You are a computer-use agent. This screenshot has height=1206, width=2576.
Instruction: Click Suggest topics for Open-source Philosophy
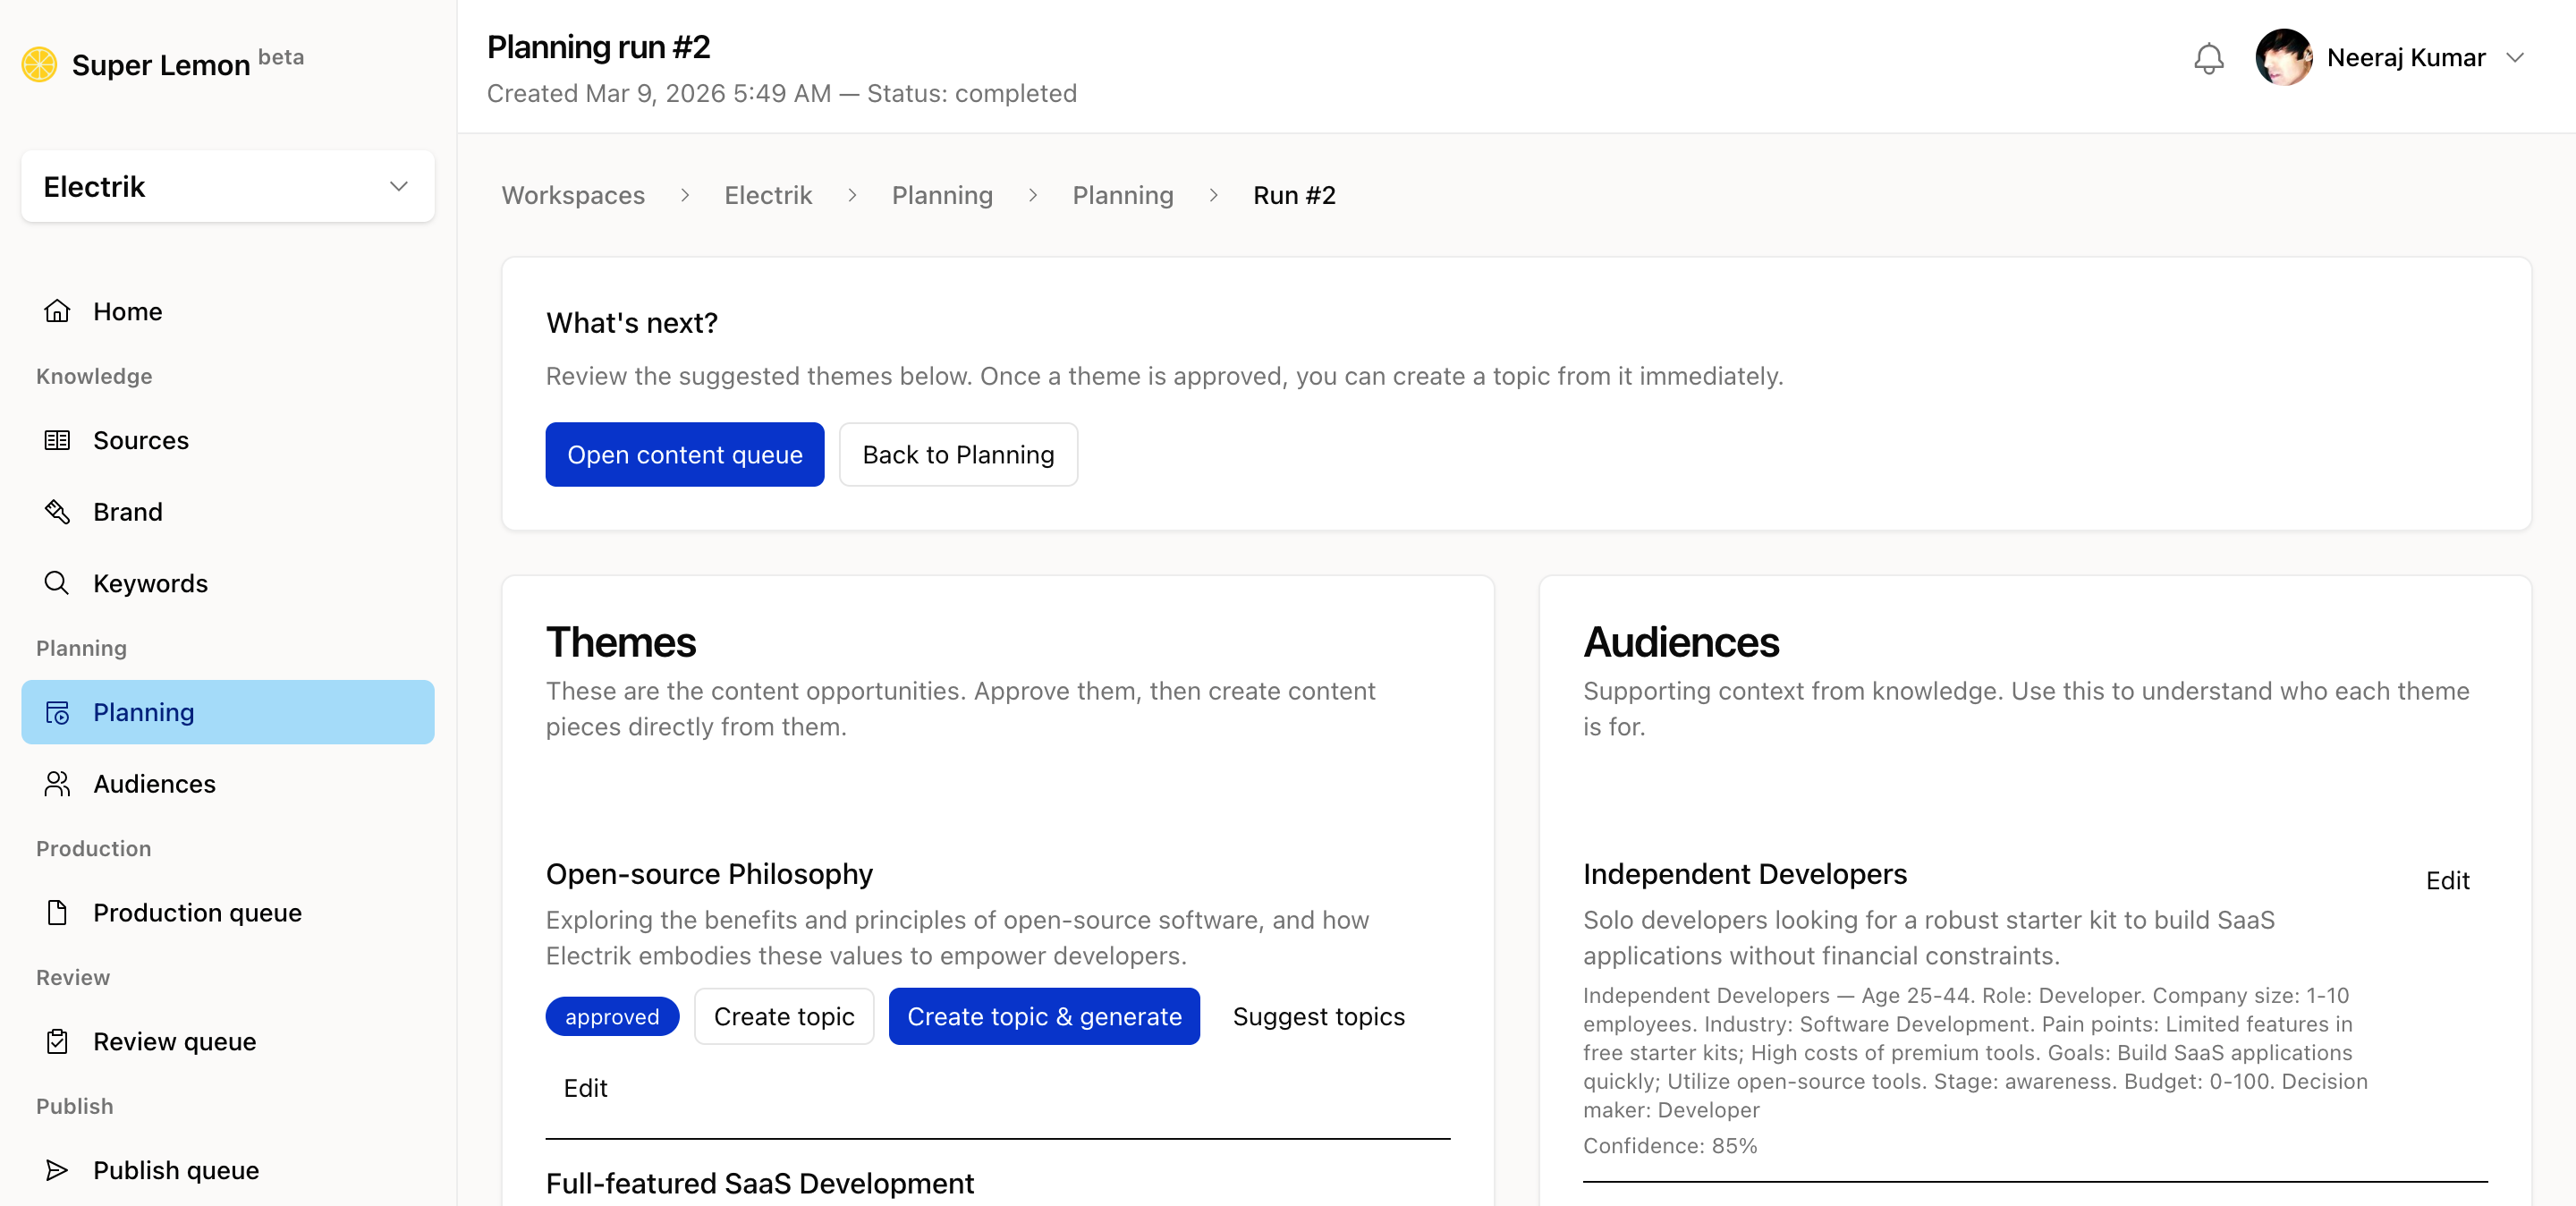[x=1318, y=1016]
